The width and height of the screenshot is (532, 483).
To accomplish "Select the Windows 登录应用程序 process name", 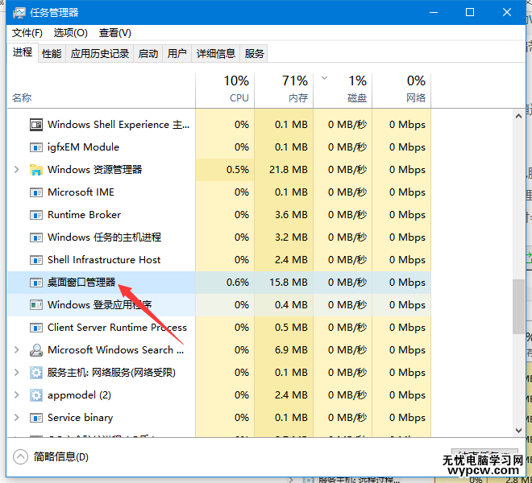I will point(99,305).
